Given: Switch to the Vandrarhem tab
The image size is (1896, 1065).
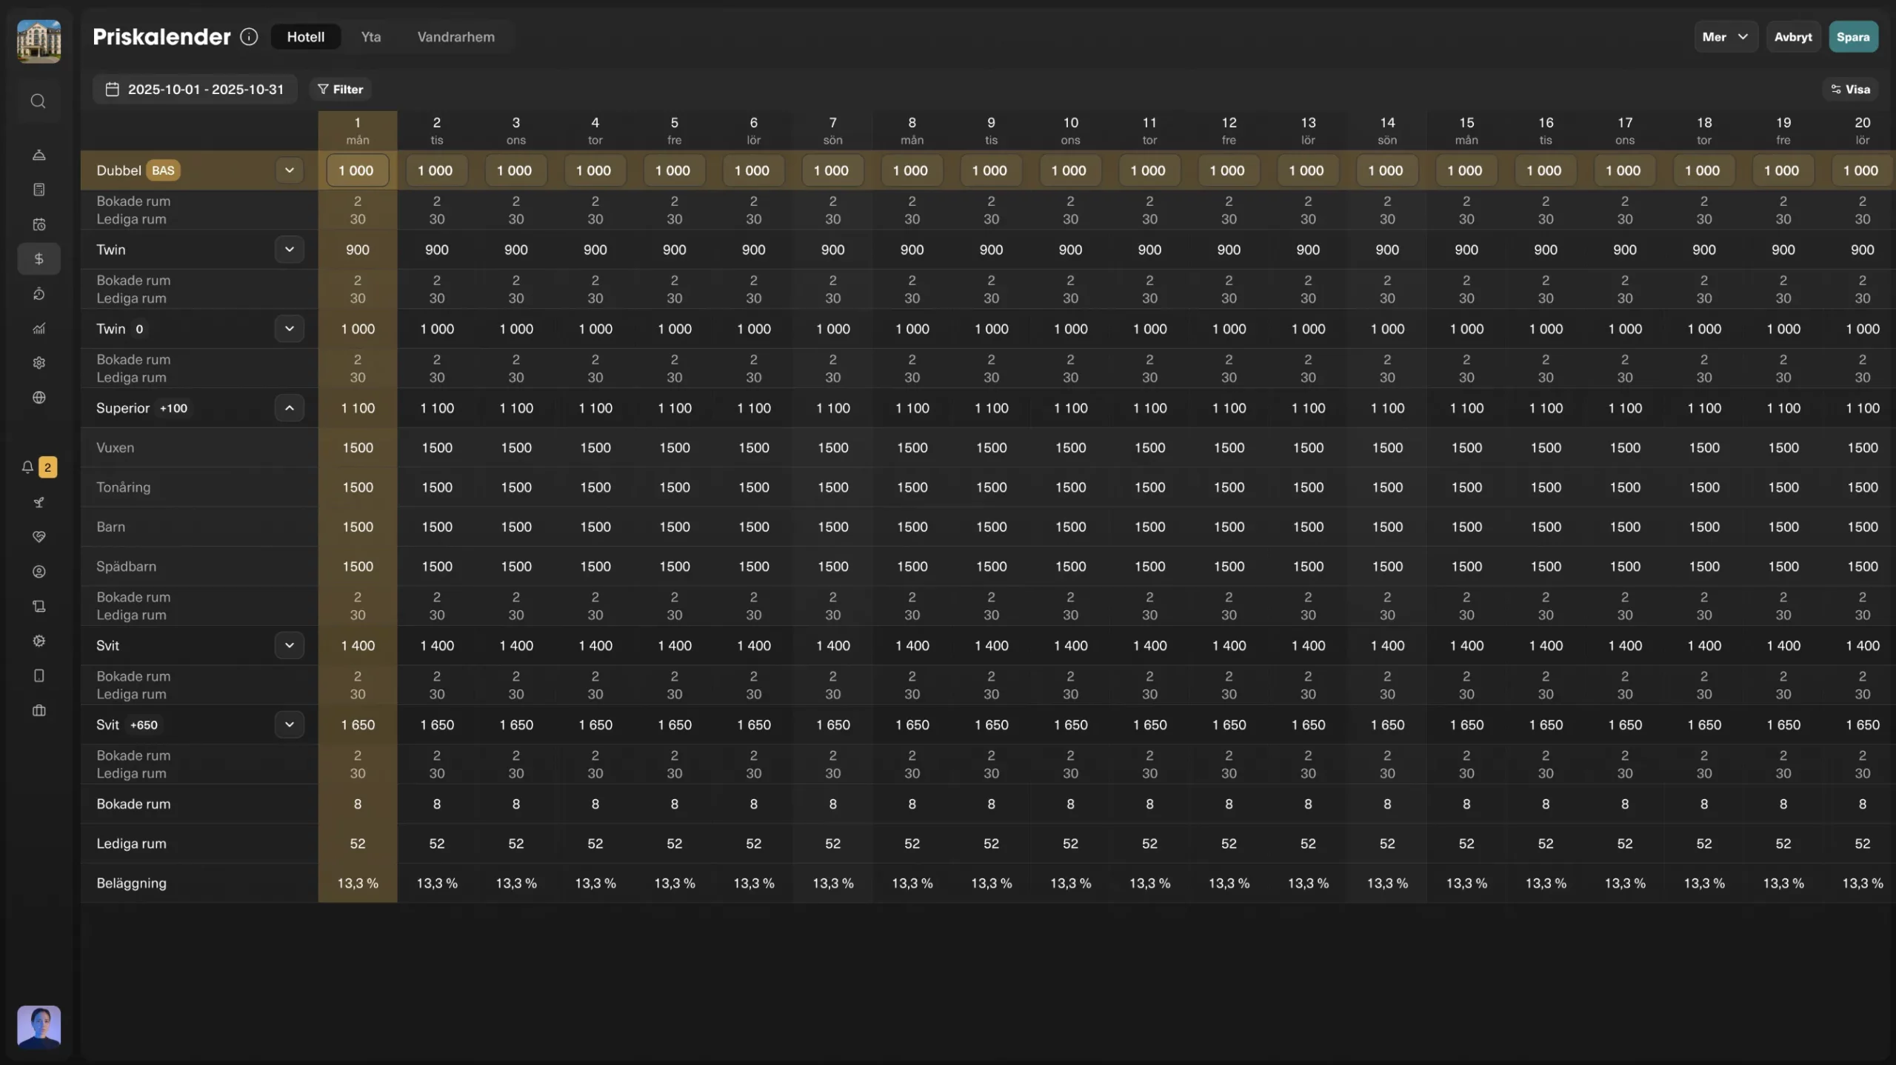Looking at the screenshot, I should [455, 36].
